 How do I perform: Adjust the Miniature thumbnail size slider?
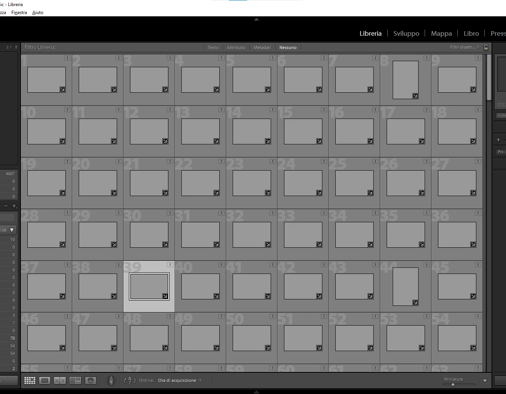click(453, 385)
